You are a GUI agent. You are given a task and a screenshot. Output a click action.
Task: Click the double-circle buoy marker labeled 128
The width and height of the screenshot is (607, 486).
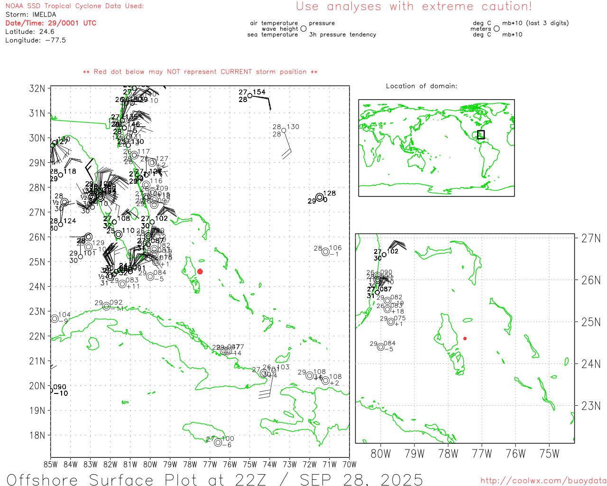[x=320, y=197]
